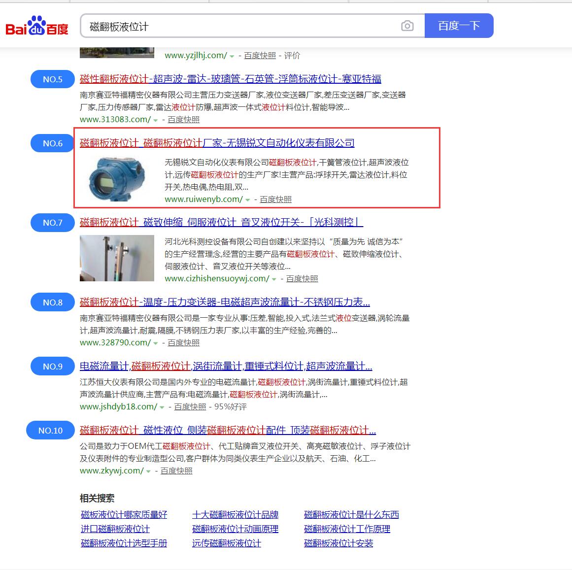Expand dropdown arrow next to www.328790.com
The width and height of the screenshot is (572, 570).
click(156, 343)
